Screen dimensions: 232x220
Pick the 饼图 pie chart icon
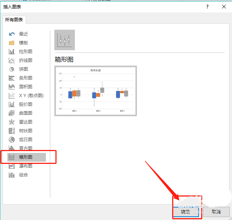(12, 69)
